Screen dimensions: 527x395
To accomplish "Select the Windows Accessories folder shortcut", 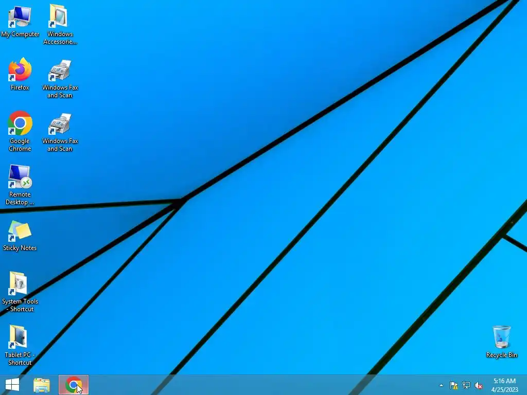I will coord(60,24).
